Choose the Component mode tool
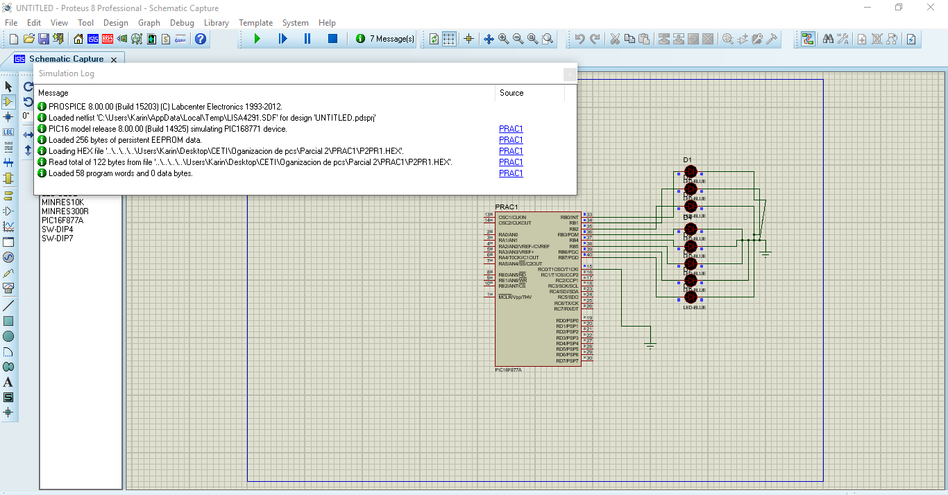Viewport: 948px width, 495px height. 8,101
